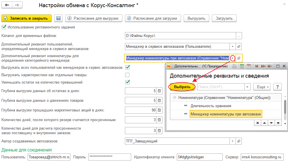This screenshot has height=162, width=288.
Task: Click the M- memory subtract button
Action: click(x=270, y=66)
